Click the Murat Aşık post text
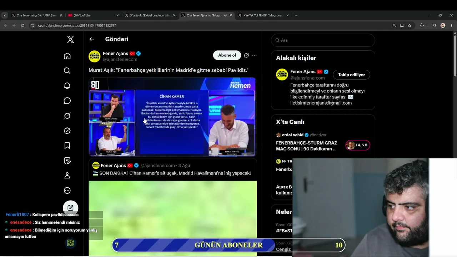This screenshot has height=257, width=457. (x=169, y=70)
